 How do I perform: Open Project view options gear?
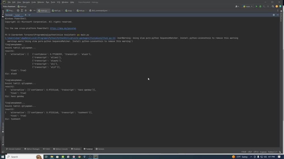[30, 11]
